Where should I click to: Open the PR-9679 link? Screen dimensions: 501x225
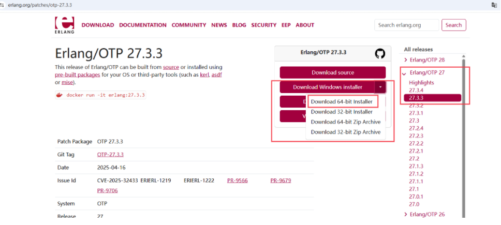(x=281, y=181)
